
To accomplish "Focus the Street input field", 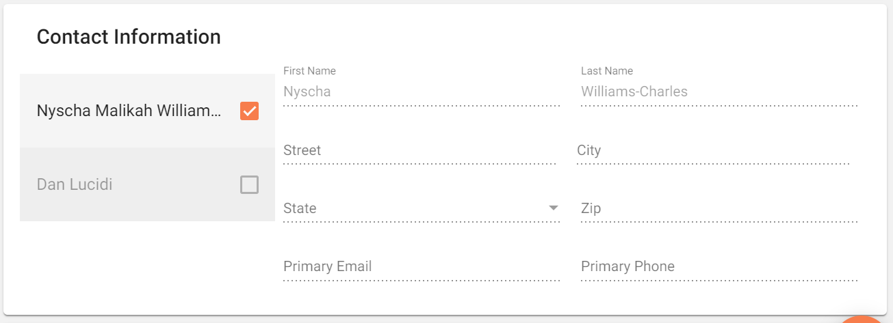I will pyautogui.click(x=419, y=151).
